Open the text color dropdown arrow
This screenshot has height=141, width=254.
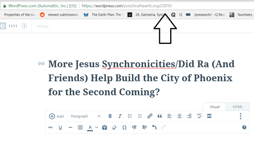tap(97, 127)
